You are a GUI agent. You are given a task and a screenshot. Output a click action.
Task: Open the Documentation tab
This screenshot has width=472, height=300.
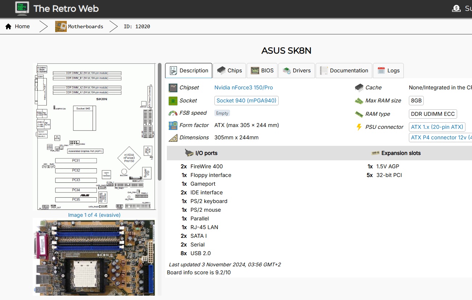(344, 71)
